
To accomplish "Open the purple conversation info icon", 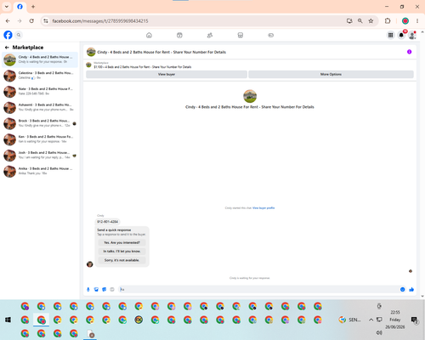I will 409,52.
